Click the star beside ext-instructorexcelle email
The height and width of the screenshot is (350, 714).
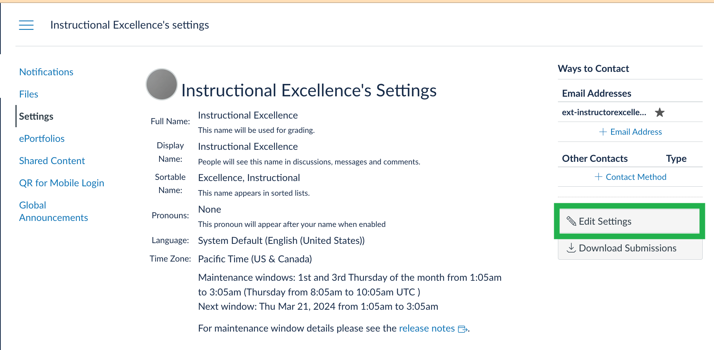pos(660,112)
